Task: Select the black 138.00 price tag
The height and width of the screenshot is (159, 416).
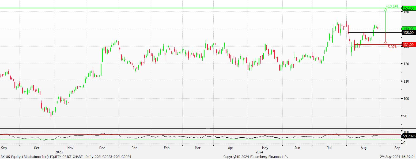Action: (x=409, y=32)
